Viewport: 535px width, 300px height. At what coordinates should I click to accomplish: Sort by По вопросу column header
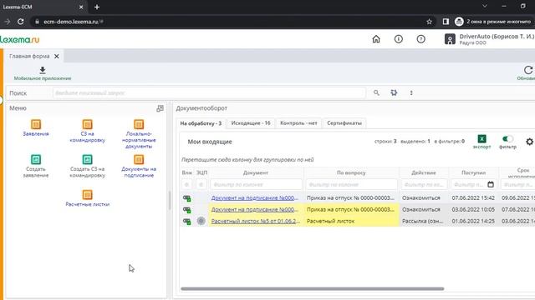click(x=351, y=172)
